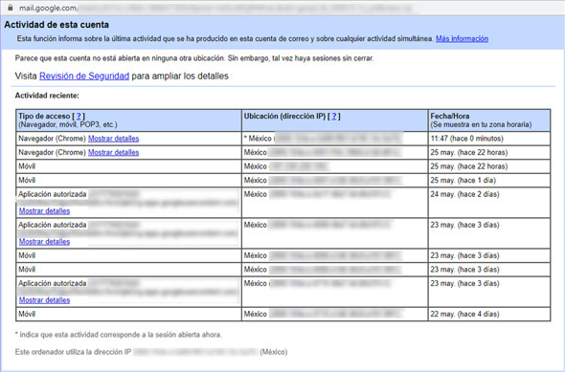Screen dimensions: 565x372
Task: Click help question mark beside Ubicación (dirección IP)
Action: point(334,117)
